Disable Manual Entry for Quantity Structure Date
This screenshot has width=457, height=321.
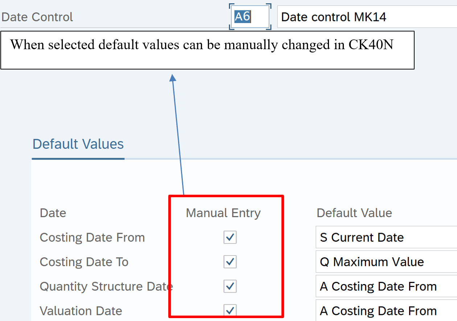230,286
